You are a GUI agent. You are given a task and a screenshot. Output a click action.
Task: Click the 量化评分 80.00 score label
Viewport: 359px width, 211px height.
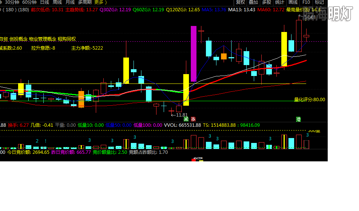pyautogui.click(x=309, y=100)
